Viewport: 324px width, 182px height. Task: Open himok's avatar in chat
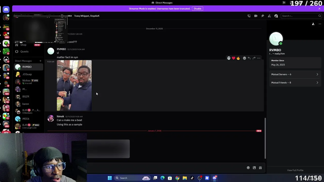tap(51, 118)
